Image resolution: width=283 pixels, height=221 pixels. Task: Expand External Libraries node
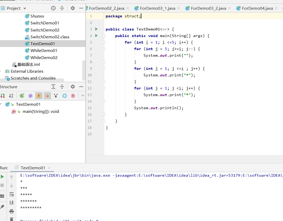tap(1, 71)
